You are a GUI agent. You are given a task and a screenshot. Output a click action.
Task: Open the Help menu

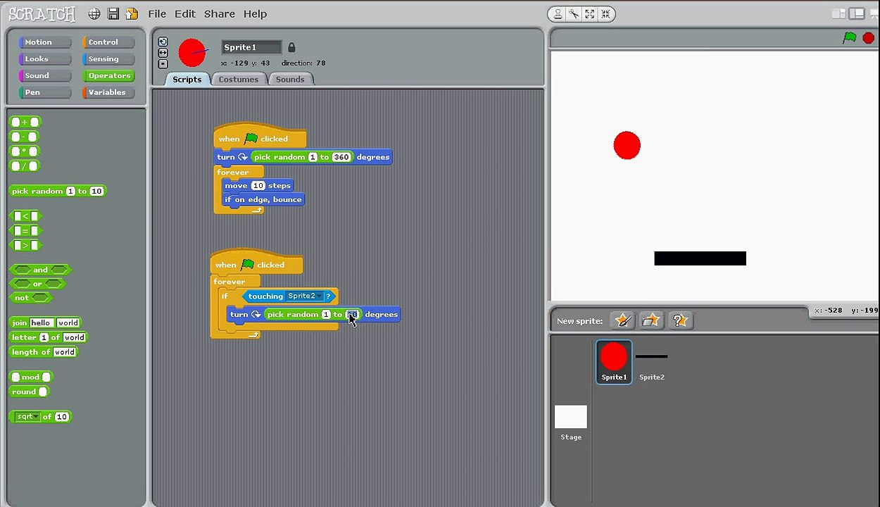coord(255,14)
